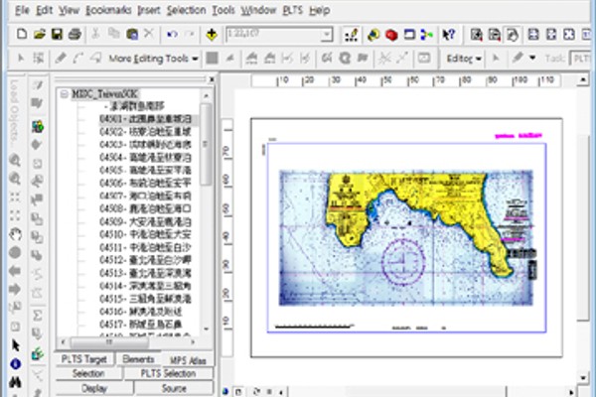The width and height of the screenshot is (596, 397).
Task: Save the current map document
Action: [x=57, y=34]
